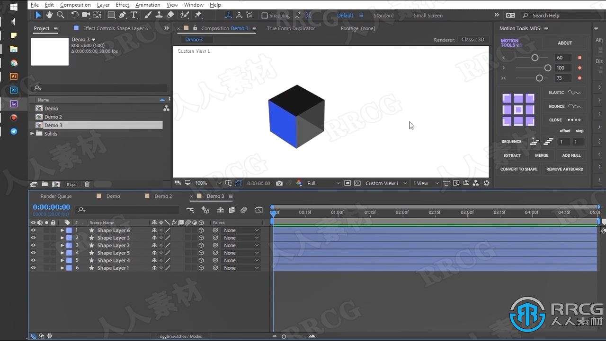Viewport: 606px width, 341px height.
Task: Open the Layer menu
Action: tap(103, 5)
